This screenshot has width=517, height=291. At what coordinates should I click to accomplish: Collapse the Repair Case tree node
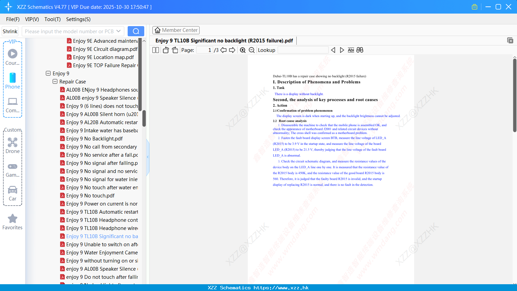click(x=55, y=81)
